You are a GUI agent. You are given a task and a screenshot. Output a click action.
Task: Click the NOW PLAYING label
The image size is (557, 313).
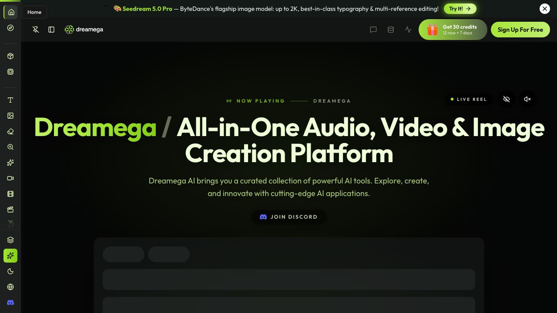[x=261, y=101]
